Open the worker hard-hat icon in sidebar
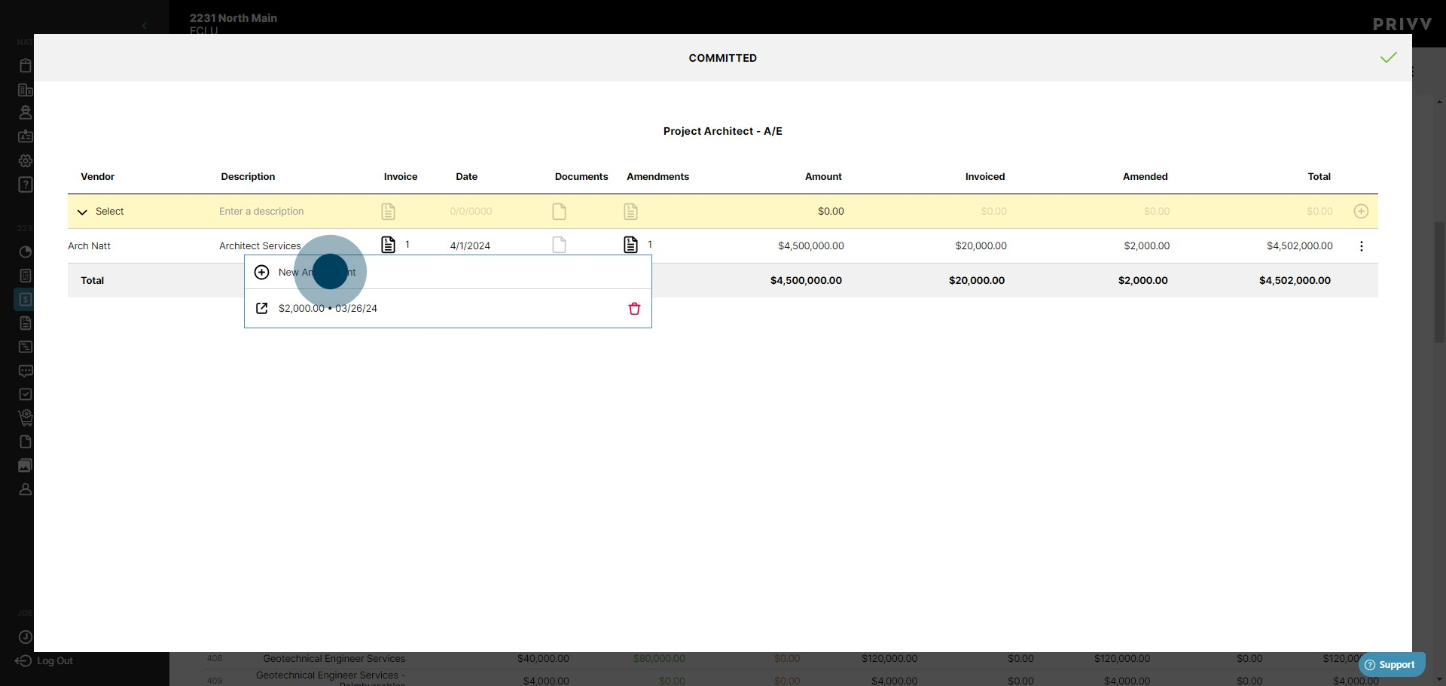Viewport: 1446px width, 686px height. click(x=25, y=112)
